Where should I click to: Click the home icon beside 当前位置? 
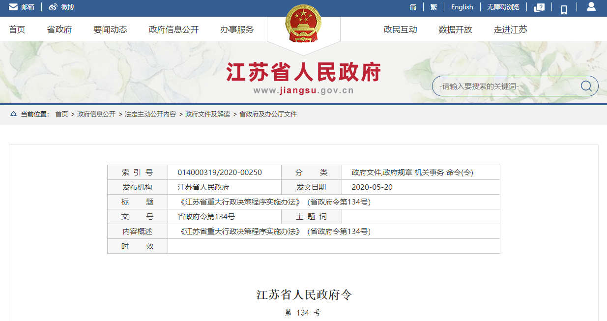pyautogui.click(x=13, y=114)
